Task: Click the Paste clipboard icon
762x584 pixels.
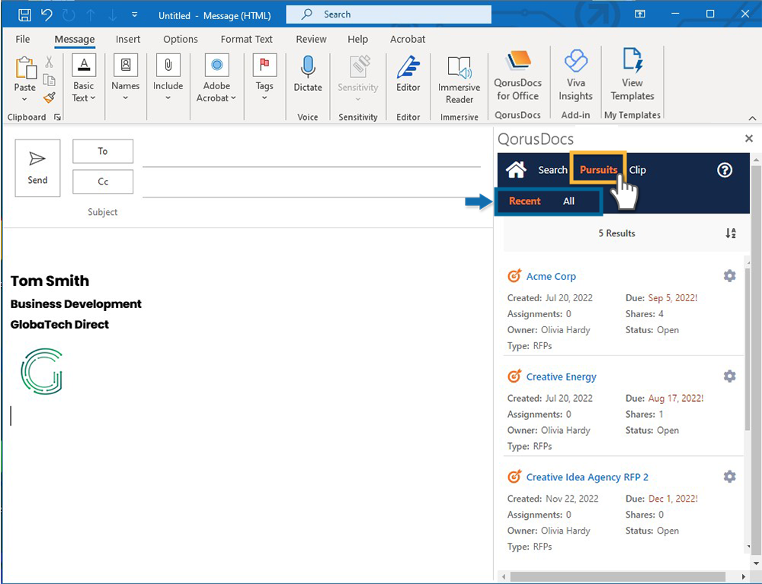Action: coord(26,68)
